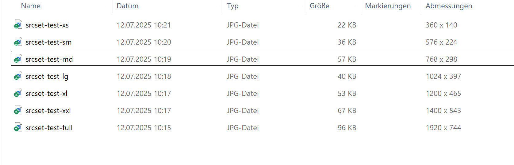Select the srcset-test-xs file icon
The image size is (514, 165).
tap(18, 25)
